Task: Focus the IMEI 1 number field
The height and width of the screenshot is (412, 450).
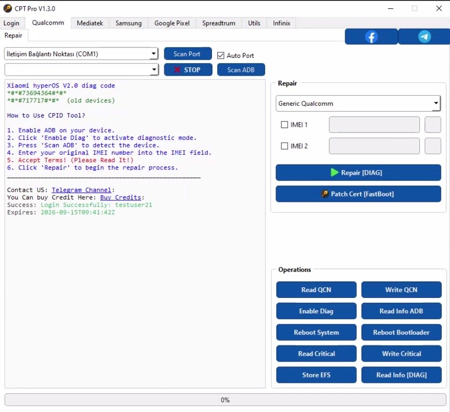Action: tap(374, 125)
